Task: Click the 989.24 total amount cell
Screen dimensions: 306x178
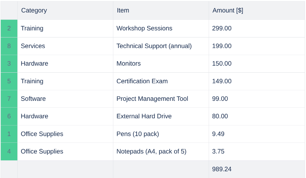Action: pos(222,169)
